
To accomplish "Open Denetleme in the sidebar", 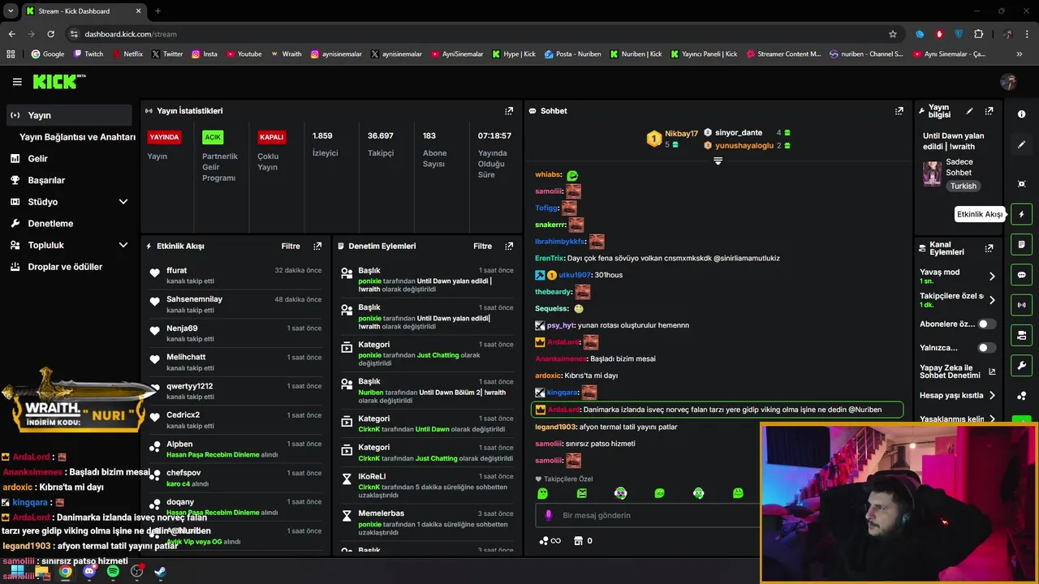I will click(x=50, y=224).
